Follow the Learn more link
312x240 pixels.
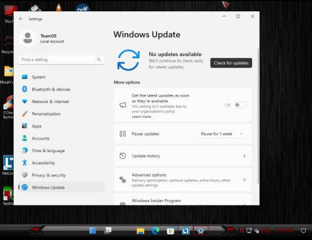tap(142, 117)
